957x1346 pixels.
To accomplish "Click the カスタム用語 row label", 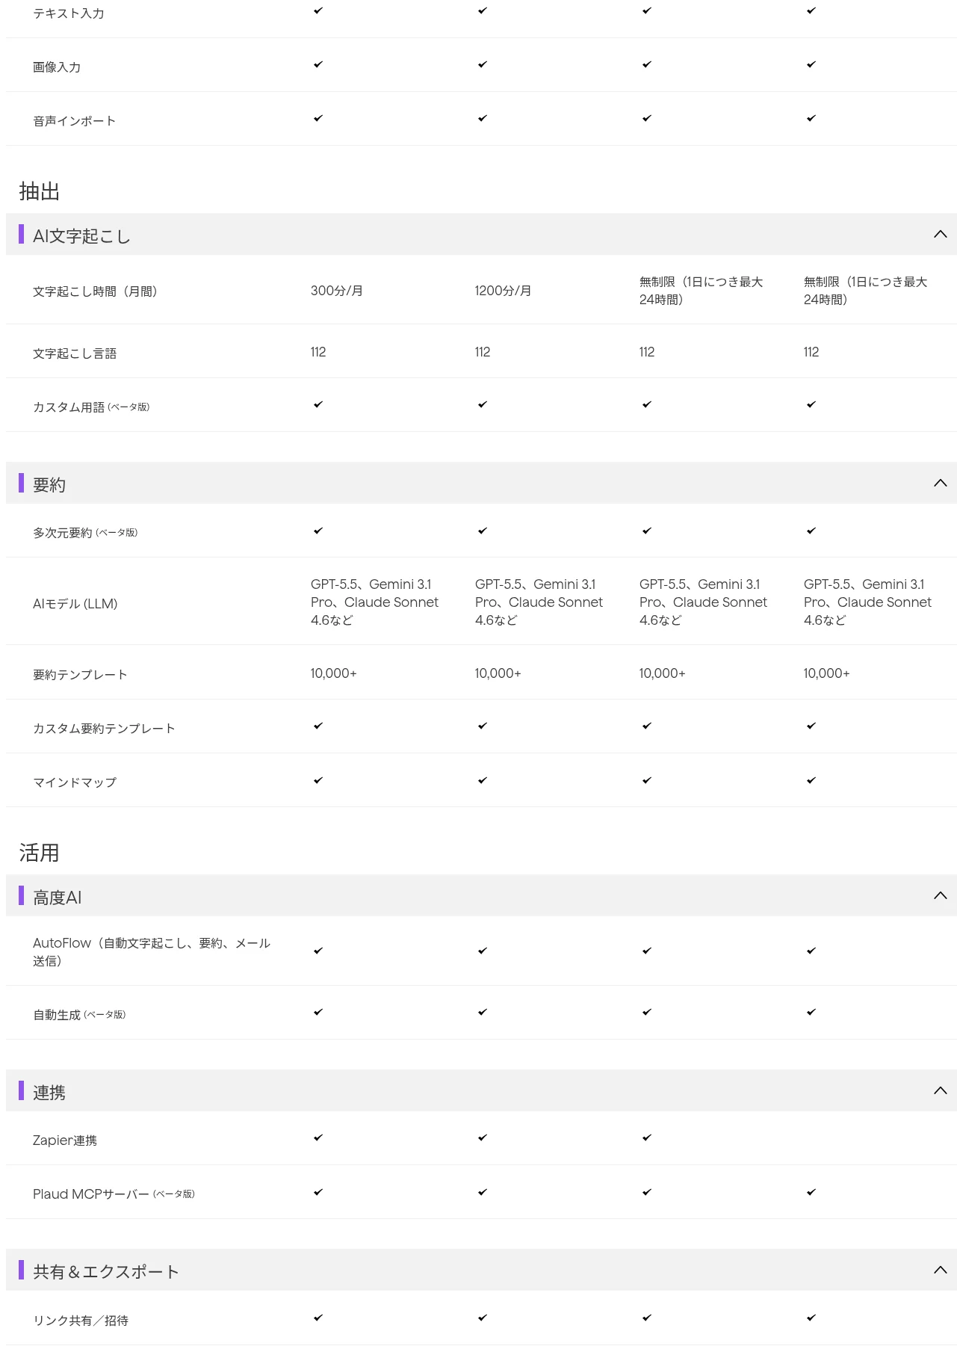I will click(91, 407).
